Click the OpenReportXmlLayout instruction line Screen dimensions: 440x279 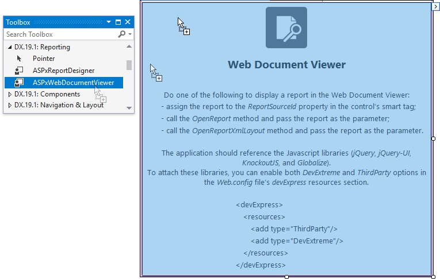tap(292, 131)
